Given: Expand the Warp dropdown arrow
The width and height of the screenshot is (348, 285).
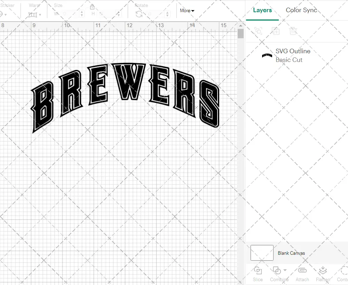Looking at the screenshot, I should 40,15.
